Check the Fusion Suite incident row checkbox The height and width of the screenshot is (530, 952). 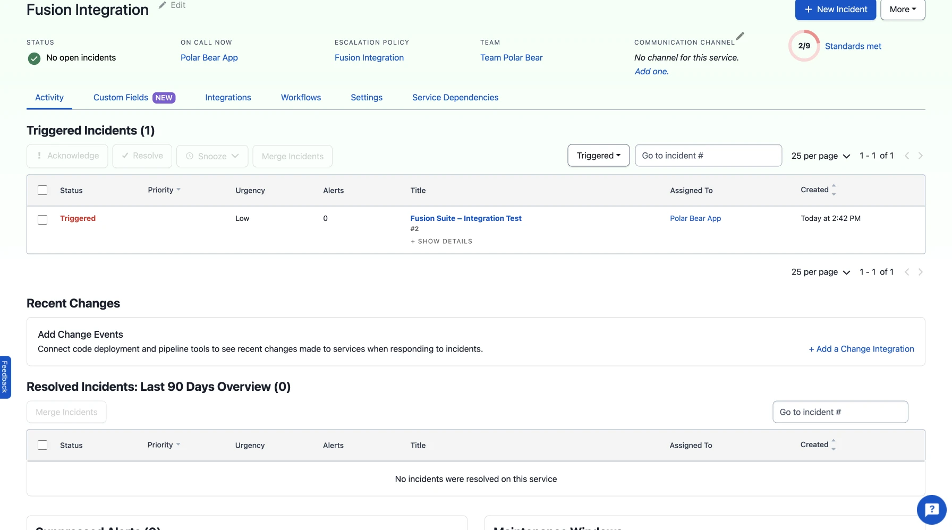point(42,220)
